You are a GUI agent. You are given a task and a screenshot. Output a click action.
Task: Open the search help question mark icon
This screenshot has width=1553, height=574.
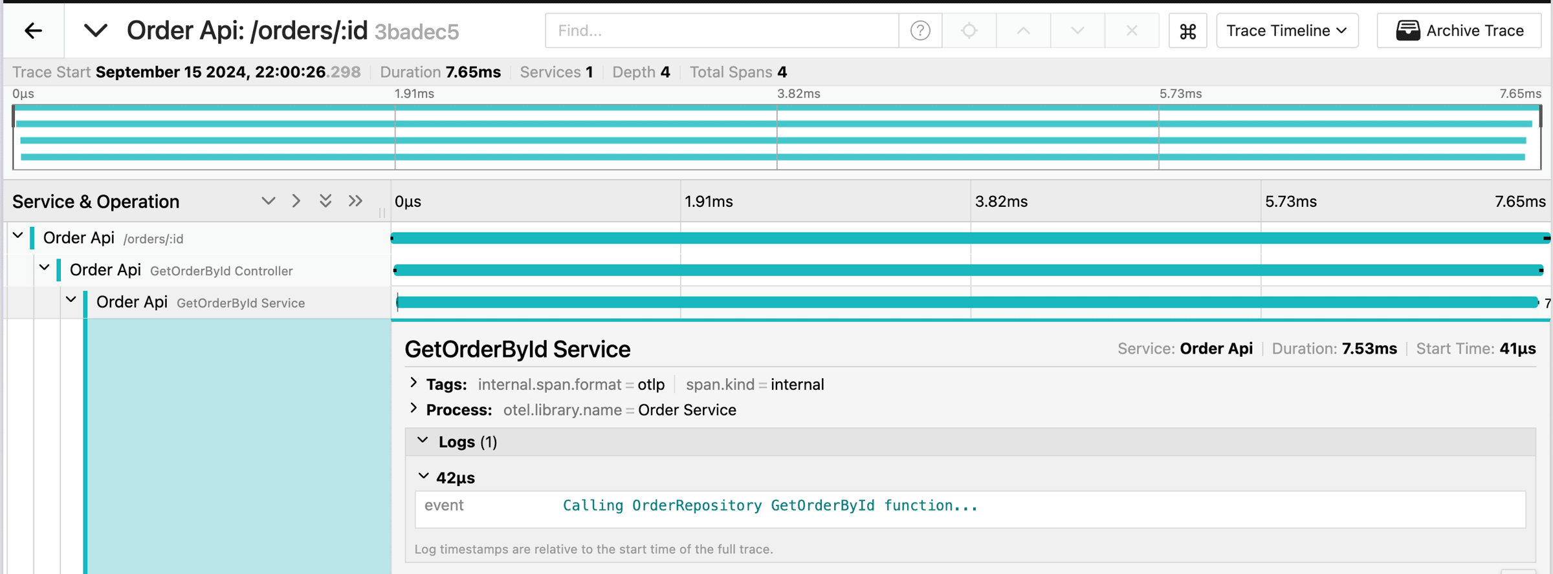[x=920, y=30]
